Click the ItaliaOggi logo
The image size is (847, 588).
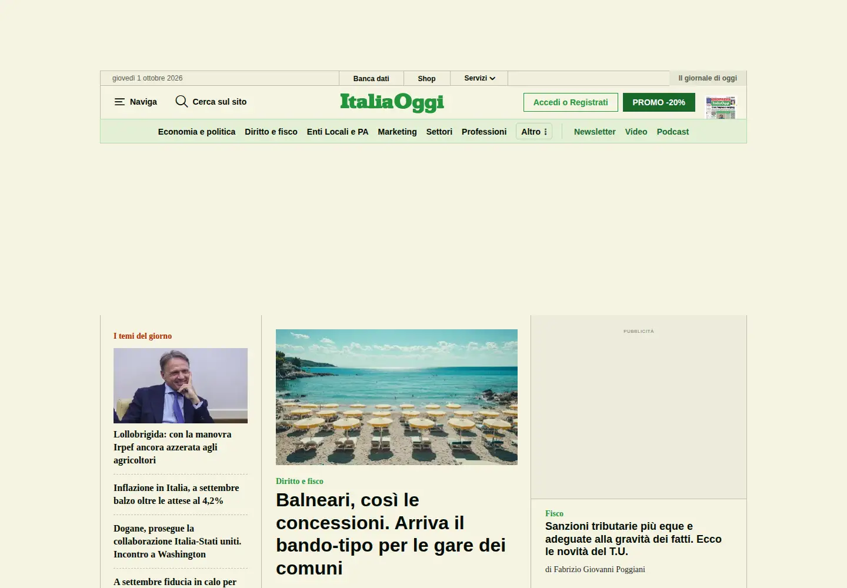(392, 102)
